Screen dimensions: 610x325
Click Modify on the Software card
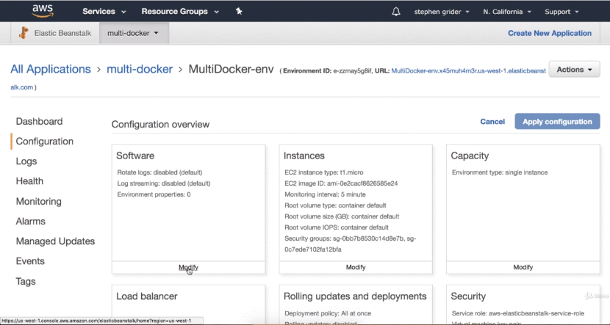[x=188, y=267]
